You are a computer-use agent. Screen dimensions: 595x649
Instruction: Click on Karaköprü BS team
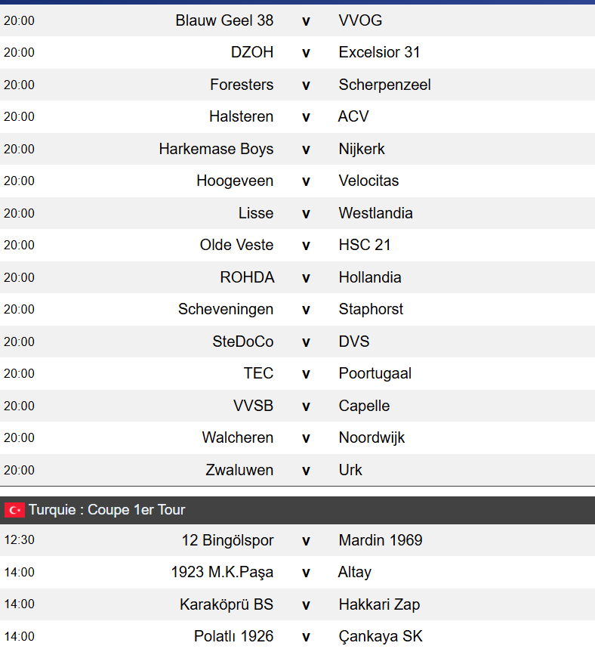tap(227, 604)
